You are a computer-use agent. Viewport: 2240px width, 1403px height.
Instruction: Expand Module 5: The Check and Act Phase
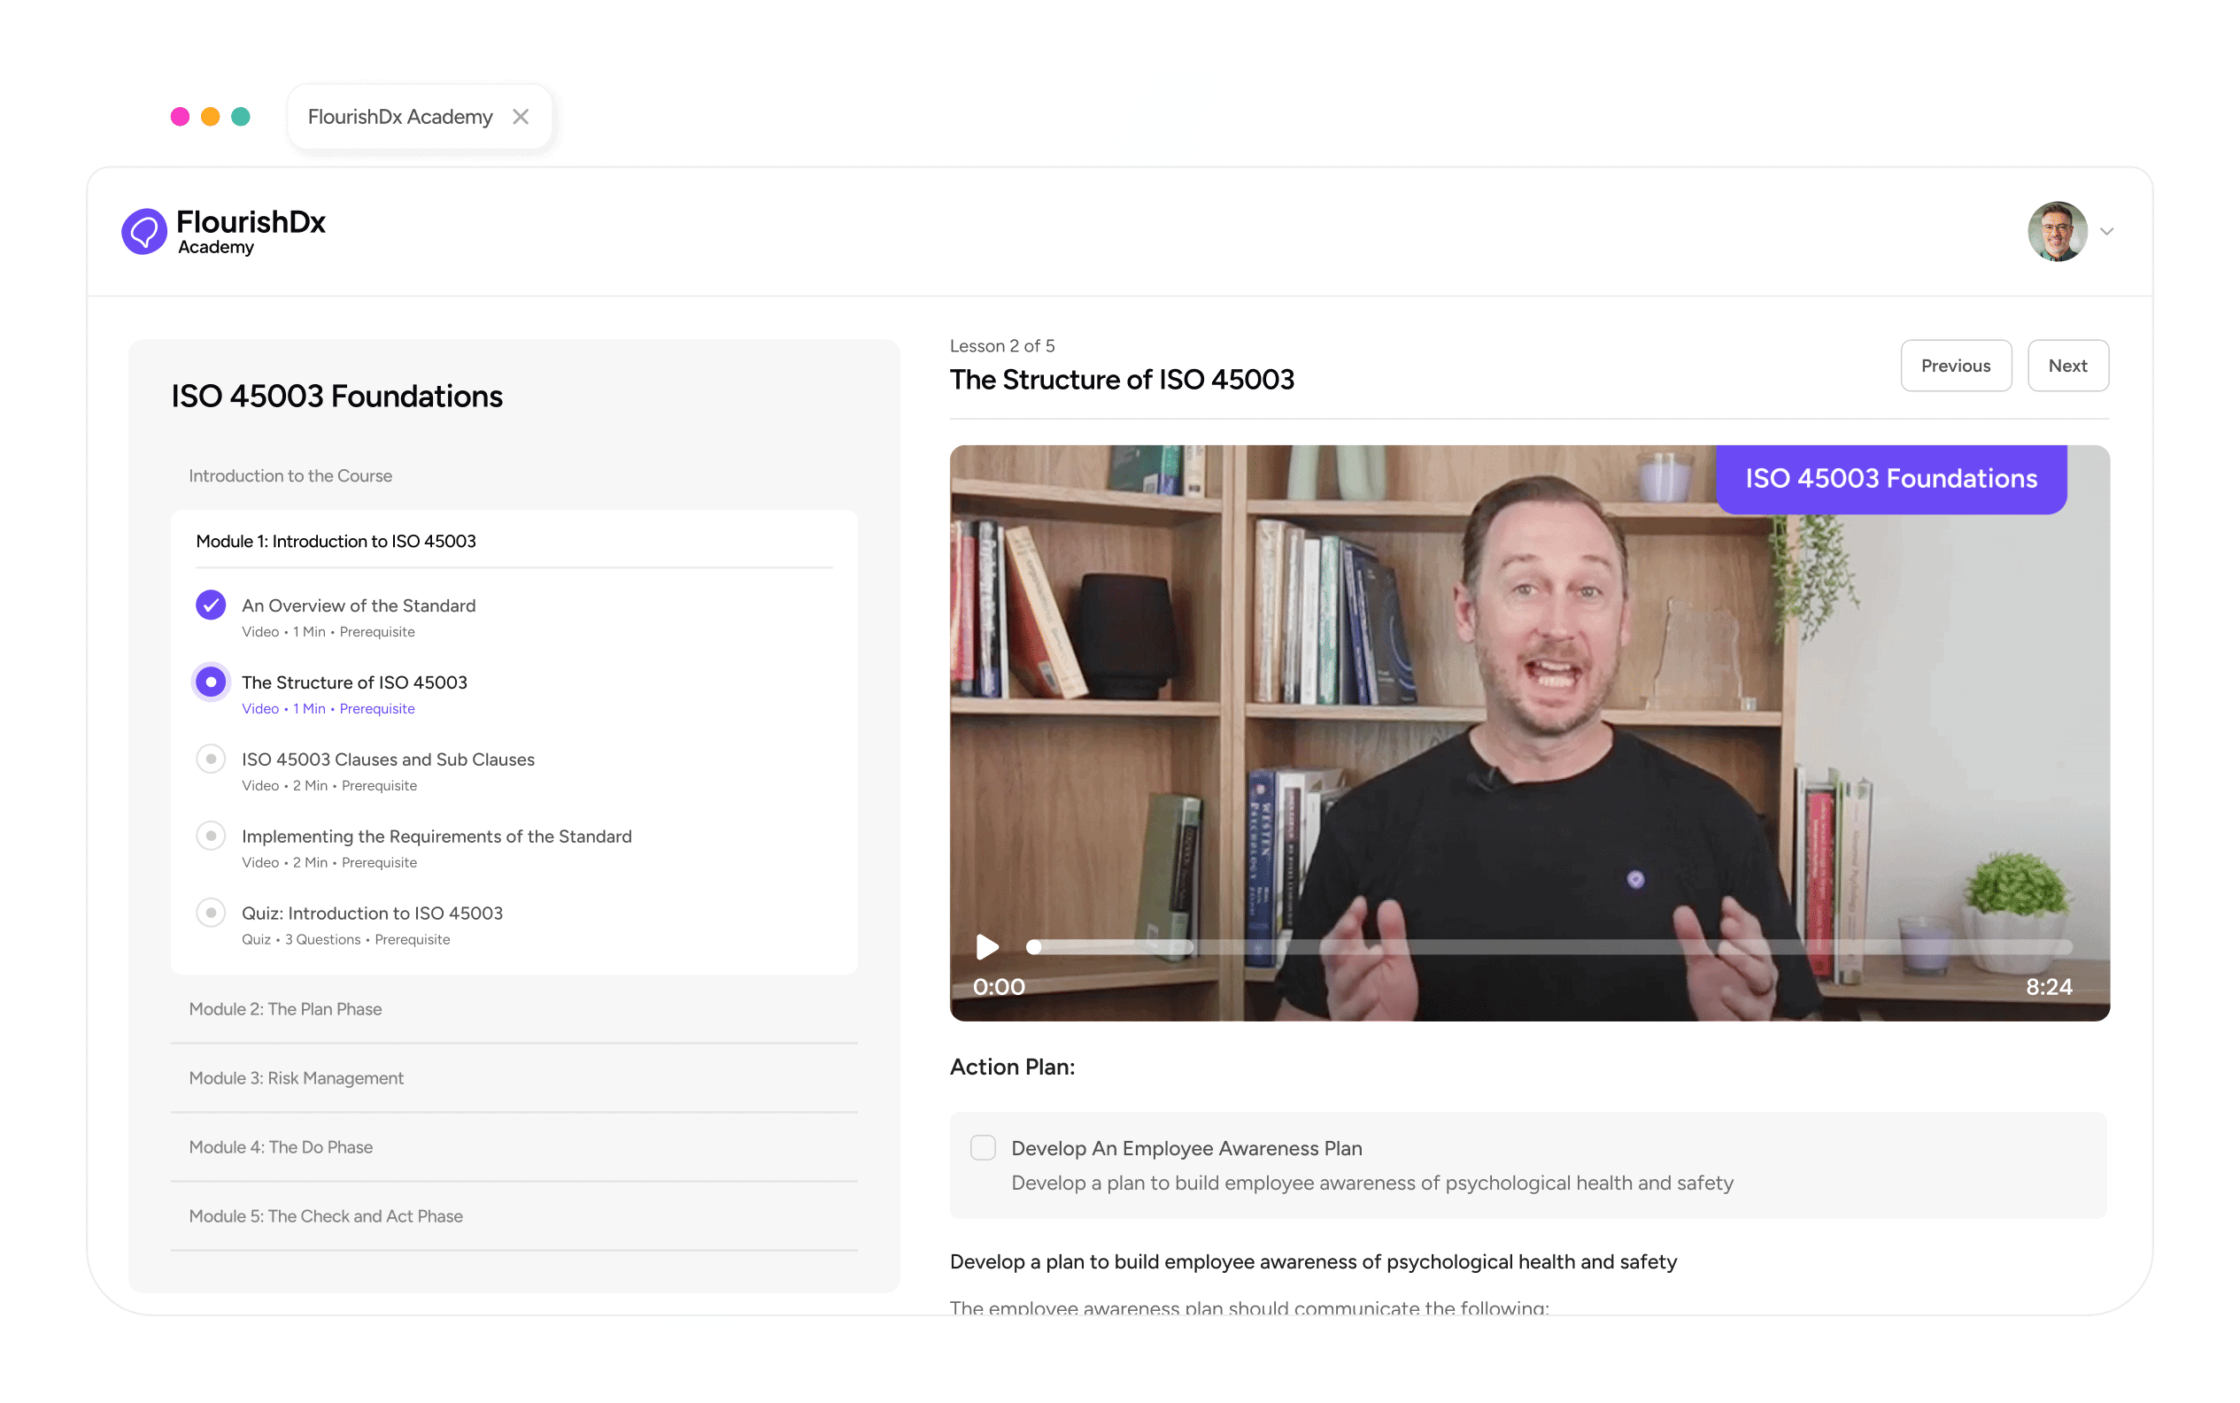326,1216
